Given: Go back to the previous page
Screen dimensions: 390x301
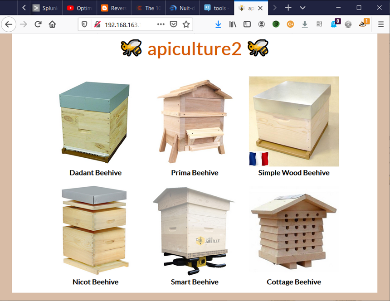Looking at the screenshot, I should [9, 24].
